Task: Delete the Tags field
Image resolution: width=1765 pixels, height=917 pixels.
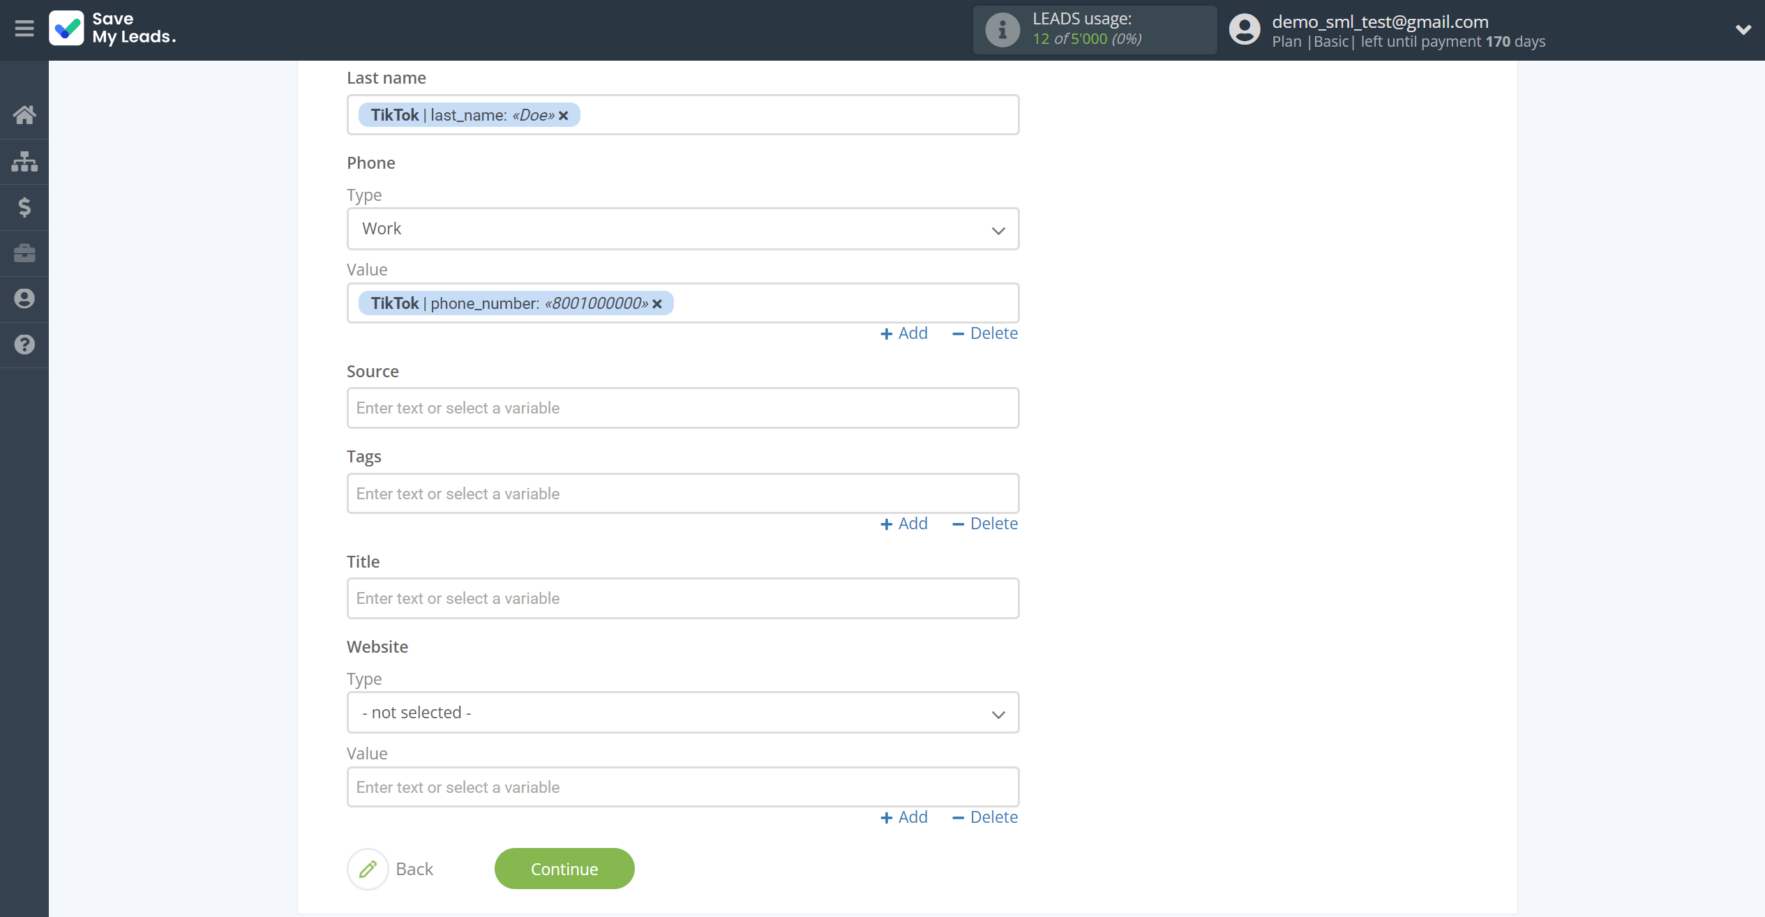Action: tap(985, 524)
